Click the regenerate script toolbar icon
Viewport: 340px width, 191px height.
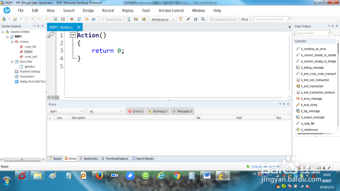pyautogui.click(x=55, y=19)
